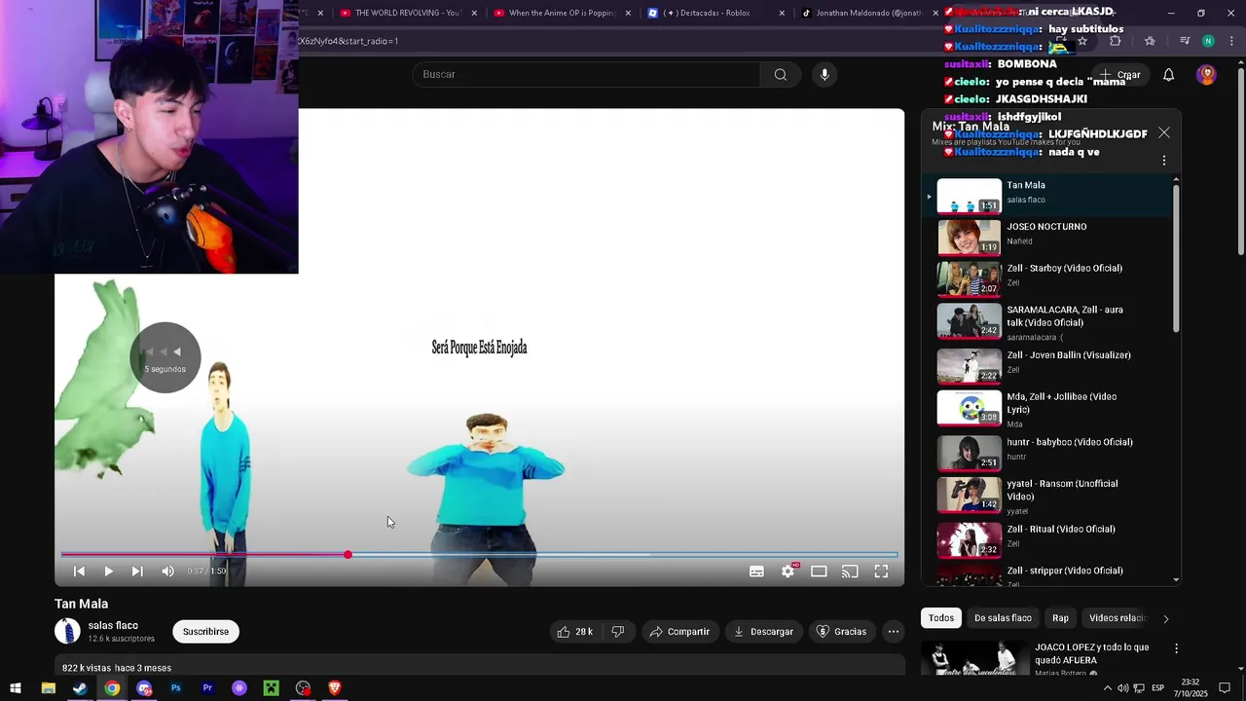
Task: Switch to Destacadas - Roblox tab
Action: [716, 13]
